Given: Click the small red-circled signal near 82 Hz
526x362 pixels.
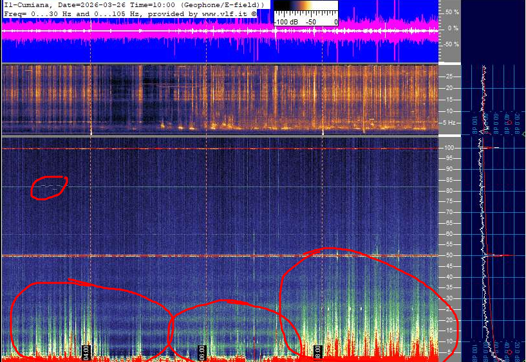Looking at the screenshot, I should pos(49,187).
